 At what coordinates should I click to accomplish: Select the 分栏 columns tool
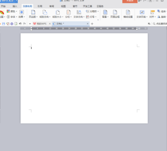(68, 14)
